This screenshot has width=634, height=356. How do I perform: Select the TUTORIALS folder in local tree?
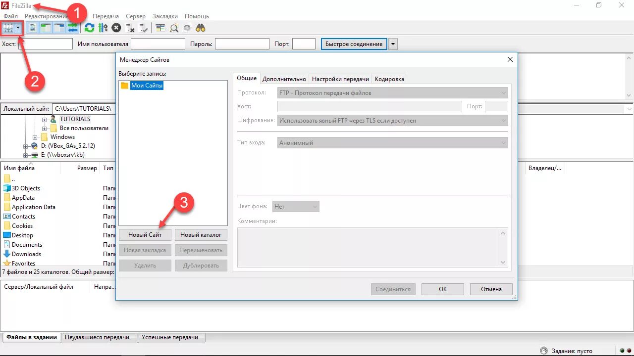pyautogui.click(x=75, y=119)
